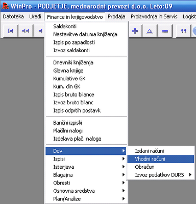
Task: Click the first record navigation button
Action: (x=11, y=31)
